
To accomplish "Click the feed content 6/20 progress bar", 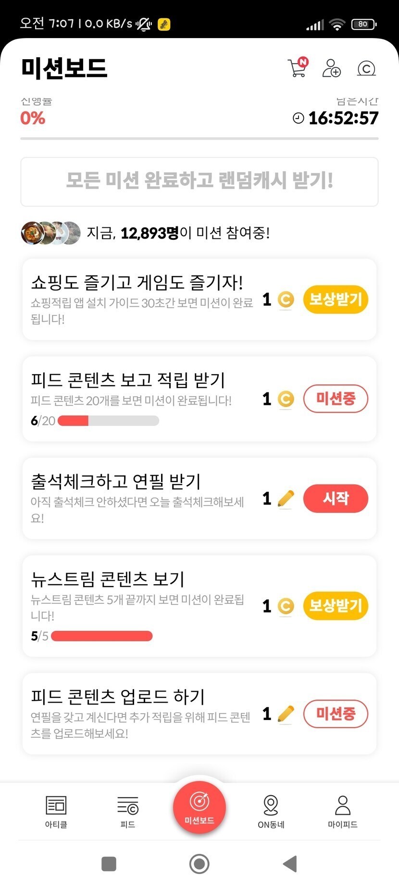I will 108,421.
